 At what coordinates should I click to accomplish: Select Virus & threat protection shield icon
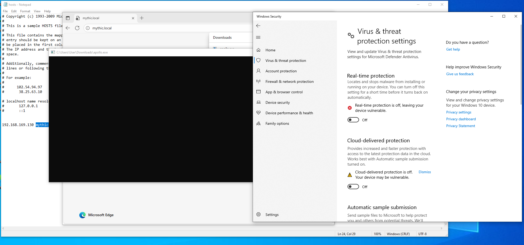click(x=258, y=61)
